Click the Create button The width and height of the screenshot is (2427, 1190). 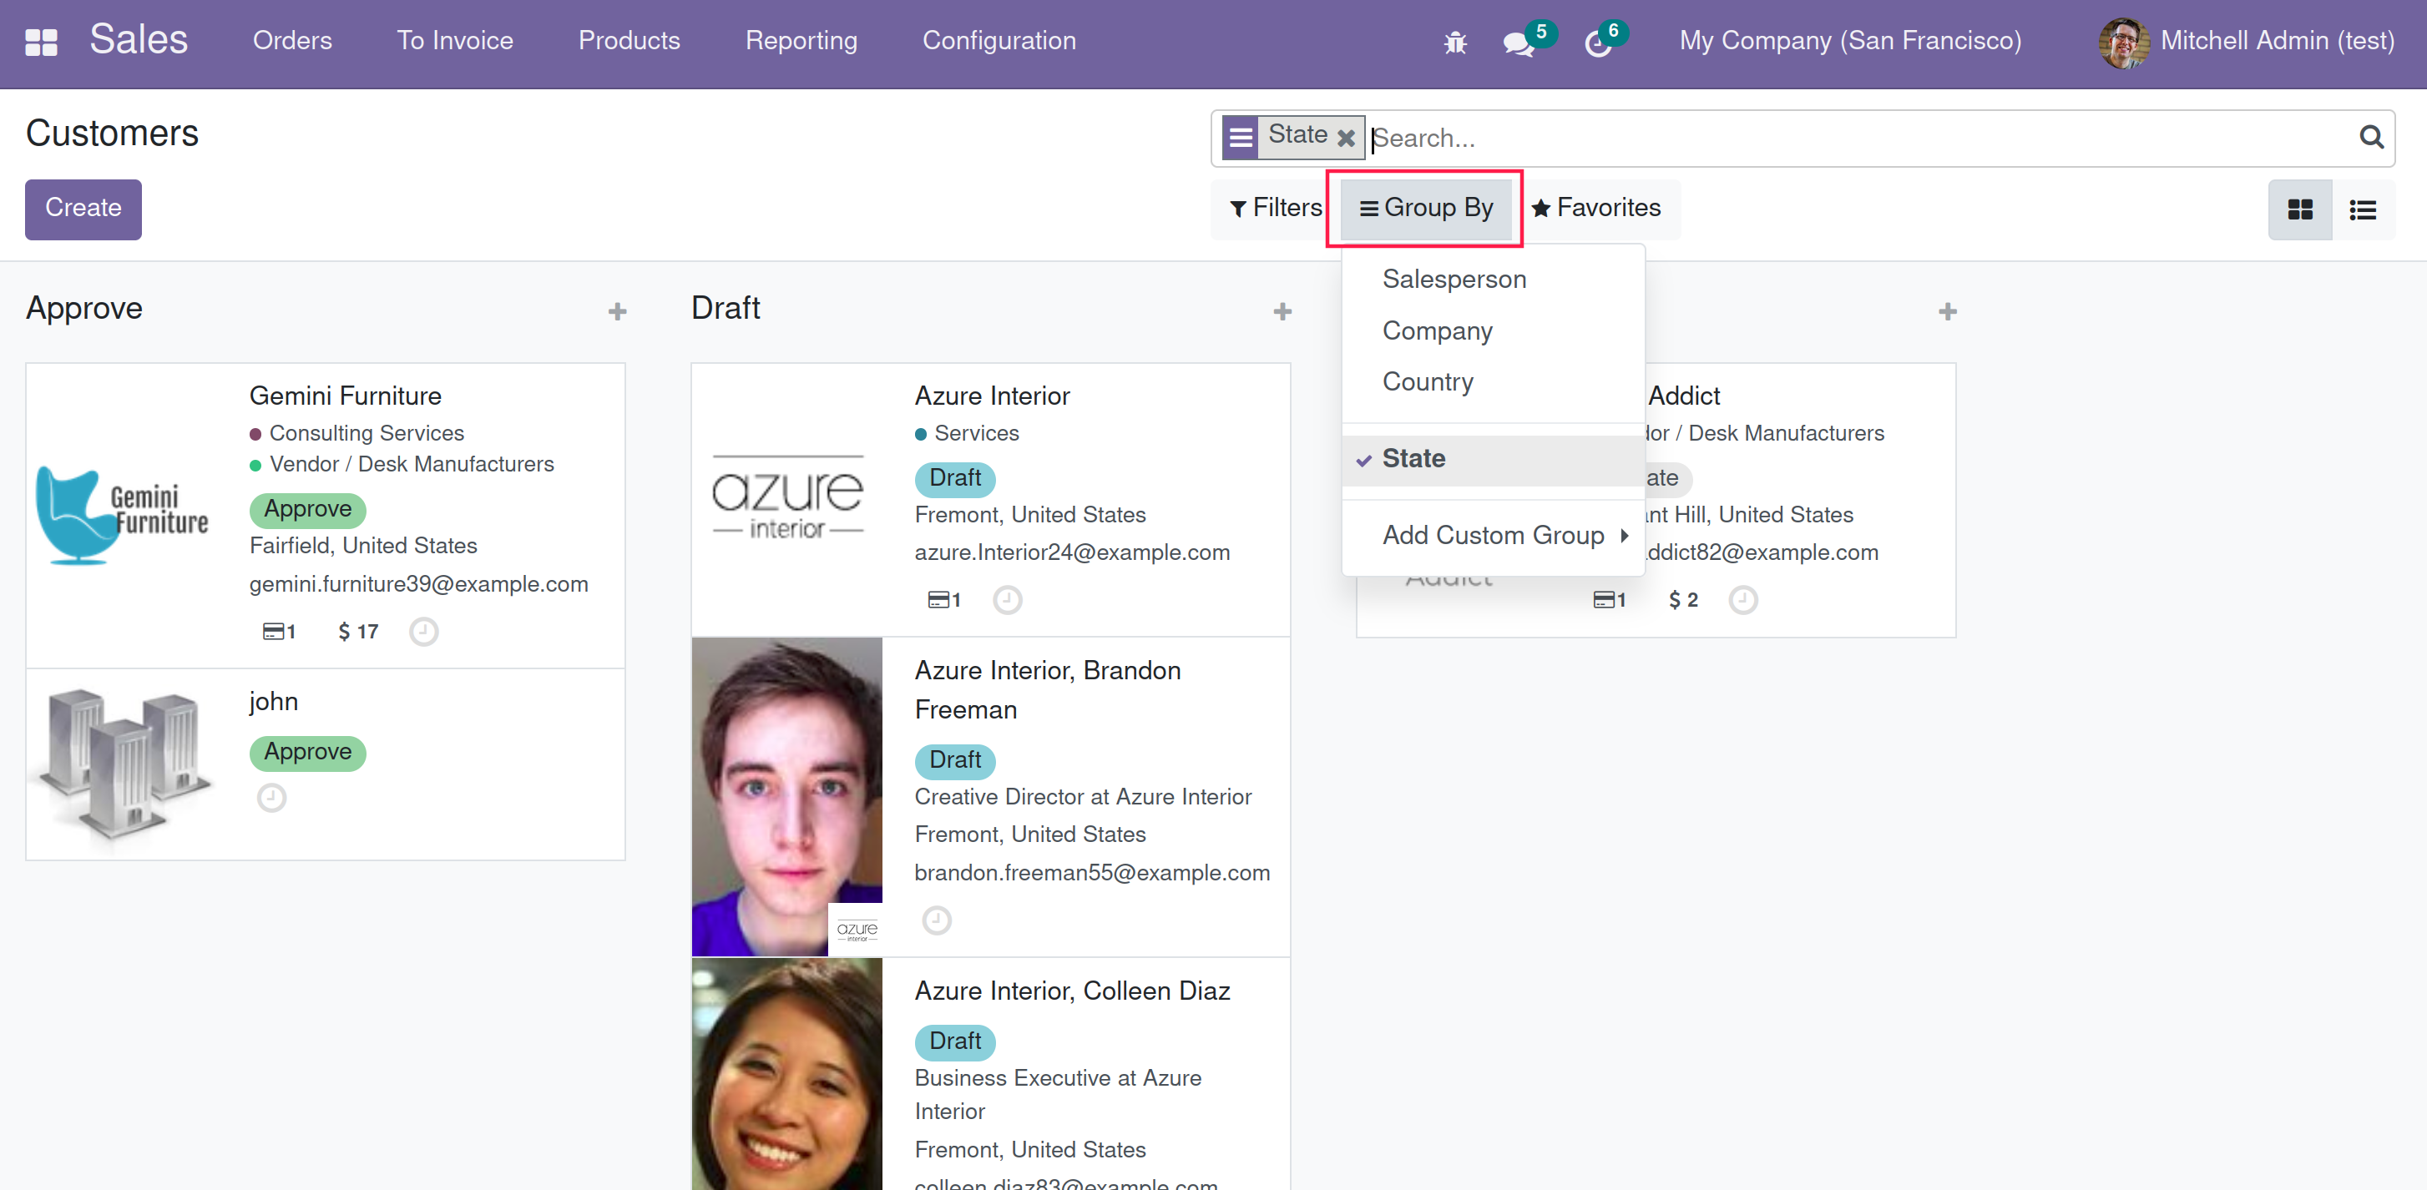coord(83,209)
